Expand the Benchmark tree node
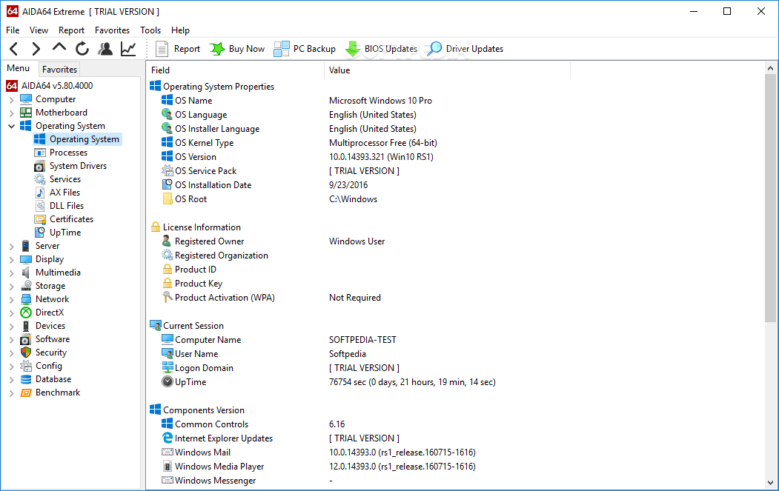This screenshot has height=491, width=779. pyautogui.click(x=11, y=393)
